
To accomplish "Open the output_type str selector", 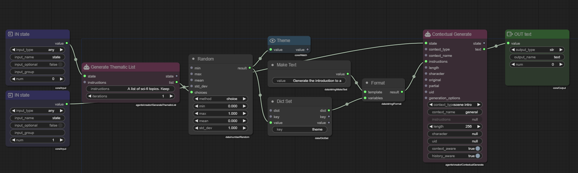I will click(x=537, y=50).
